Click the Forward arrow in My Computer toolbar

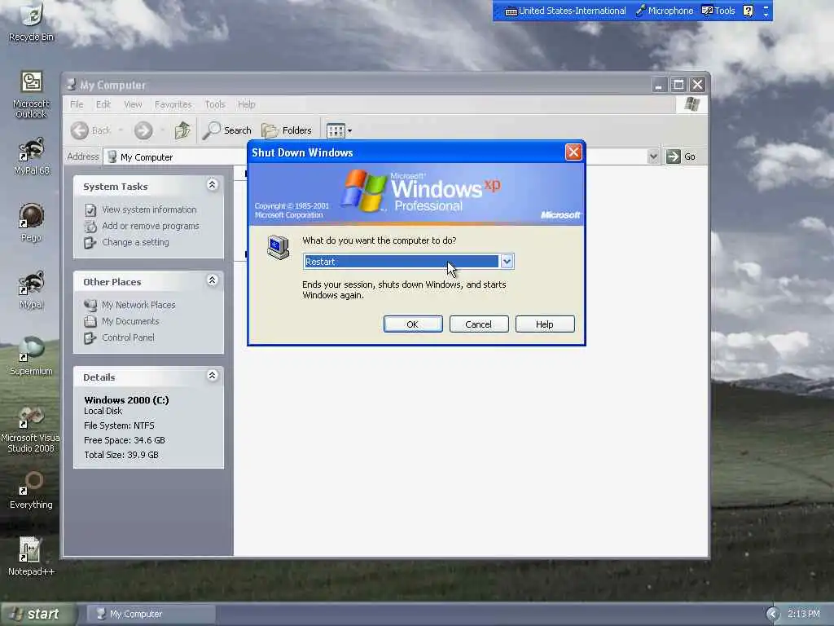point(143,130)
